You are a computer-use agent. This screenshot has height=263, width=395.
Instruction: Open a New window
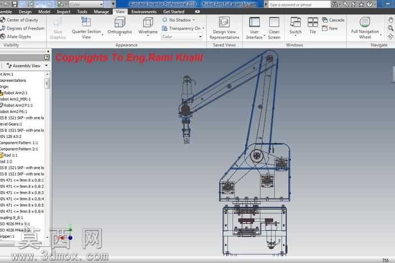[330, 28]
